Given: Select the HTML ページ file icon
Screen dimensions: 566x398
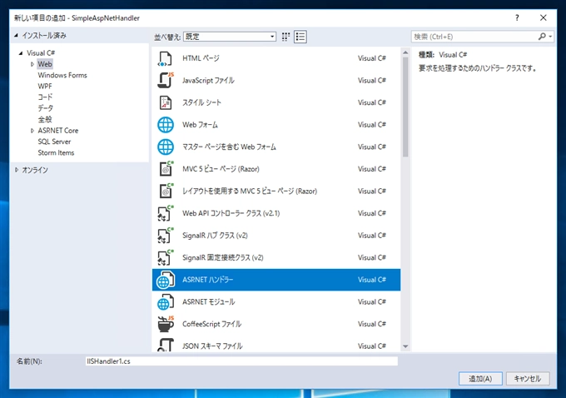Looking at the screenshot, I should (x=166, y=58).
